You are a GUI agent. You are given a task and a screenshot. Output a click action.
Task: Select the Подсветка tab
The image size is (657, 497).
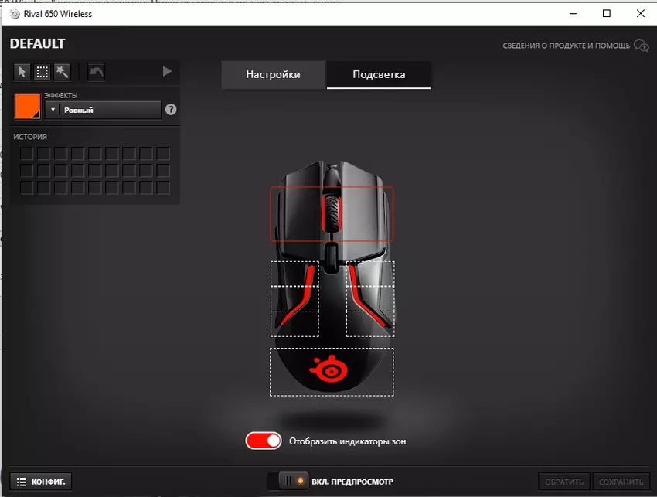(379, 75)
